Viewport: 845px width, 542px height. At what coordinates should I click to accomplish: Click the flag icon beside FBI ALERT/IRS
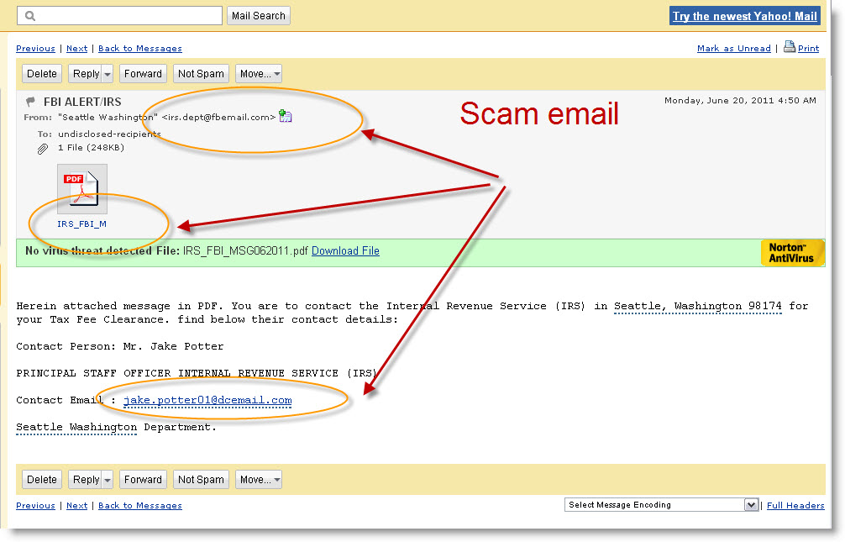(x=31, y=101)
